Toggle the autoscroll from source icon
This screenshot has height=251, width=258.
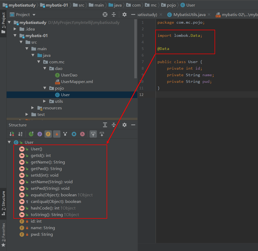click(102, 134)
